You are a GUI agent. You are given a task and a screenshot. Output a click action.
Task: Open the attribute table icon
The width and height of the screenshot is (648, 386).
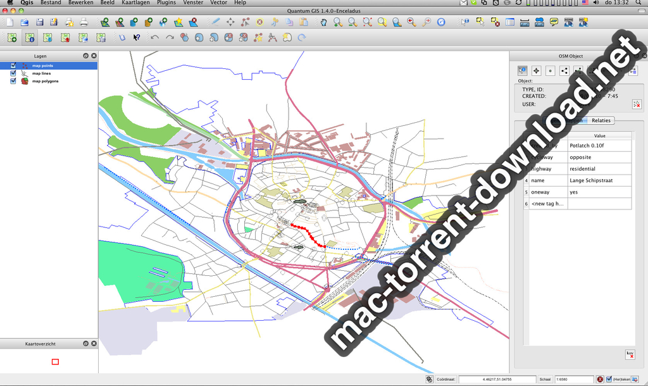pyautogui.click(x=510, y=22)
